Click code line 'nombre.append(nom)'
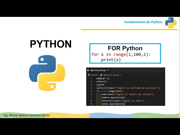180x135 pixels. click(113, 98)
